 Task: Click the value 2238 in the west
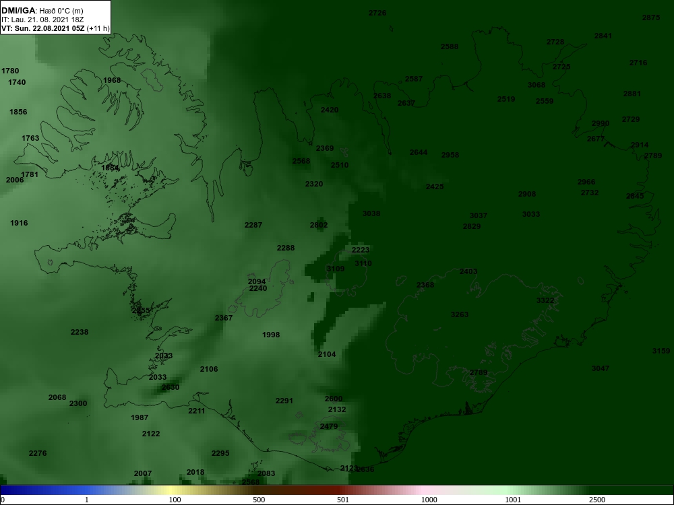click(x=80, y=332)
